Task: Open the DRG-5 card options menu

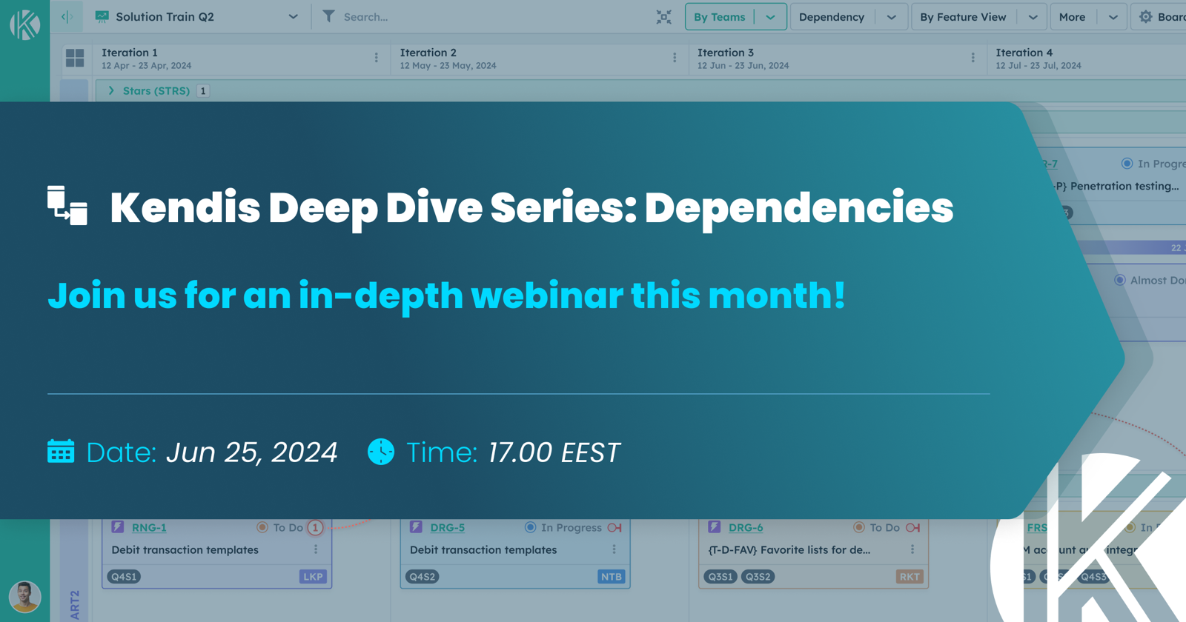Action: tap(614, 550)
